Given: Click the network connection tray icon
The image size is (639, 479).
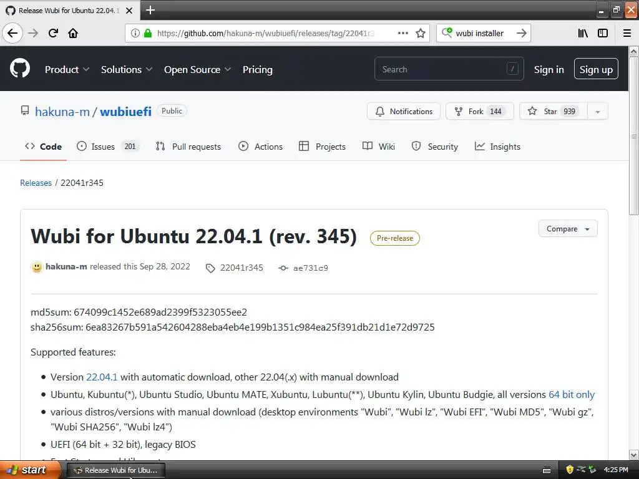Looking at the screenshot, I should tap(581, 470).
